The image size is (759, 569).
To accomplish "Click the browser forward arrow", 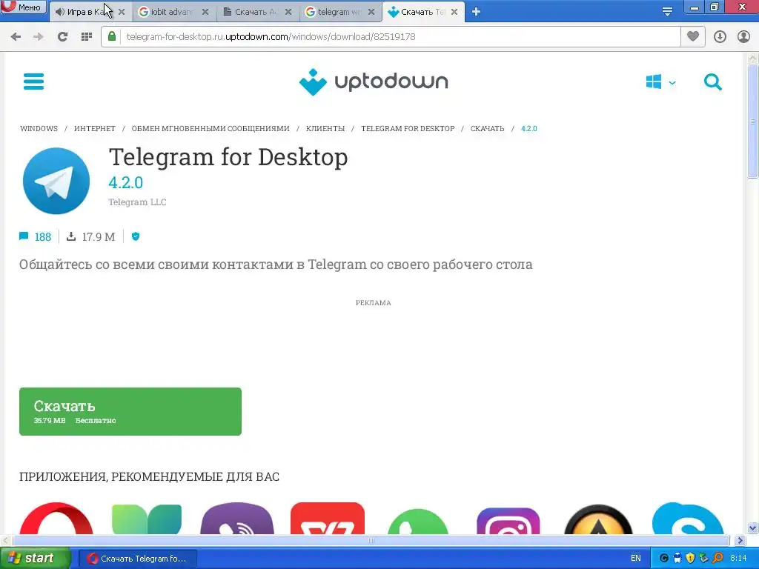I will [x=39, y=37].
